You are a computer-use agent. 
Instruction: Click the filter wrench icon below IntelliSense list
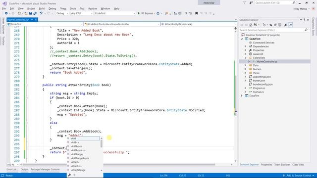point(69,175)
